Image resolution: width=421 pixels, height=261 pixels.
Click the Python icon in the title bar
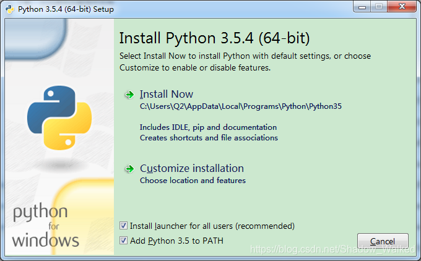coord(10,9)
